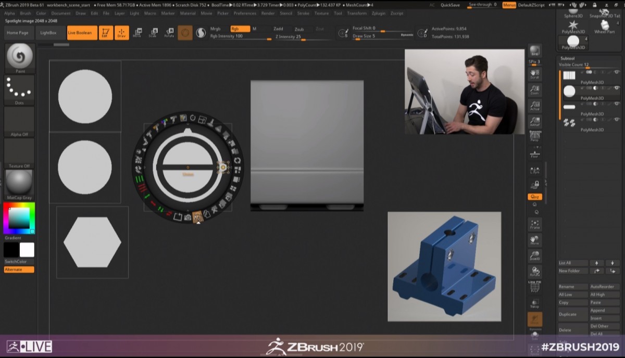
Task: Click the PolyF Line Fill icon
Action: [x=534, y=288]
